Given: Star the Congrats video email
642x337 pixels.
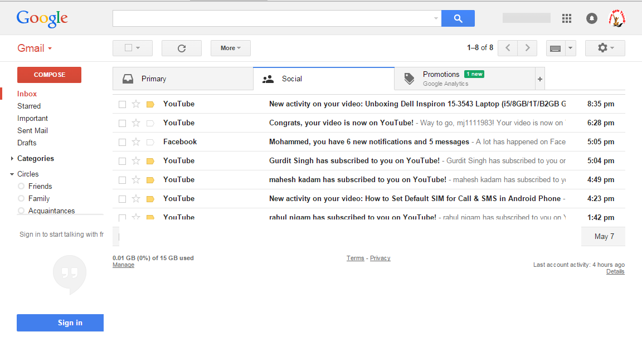Looking at the screenshot, I should point(136,123).
